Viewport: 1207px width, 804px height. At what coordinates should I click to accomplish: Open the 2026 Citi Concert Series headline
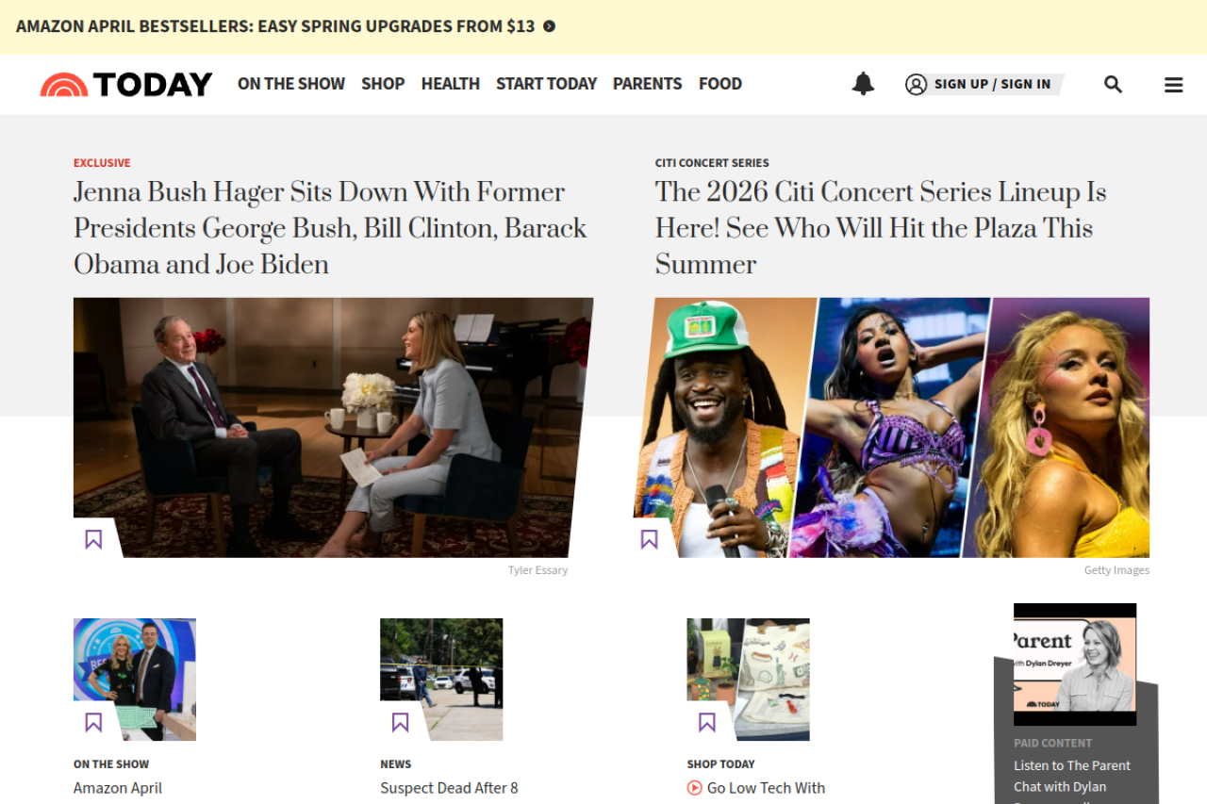(881, 228)
